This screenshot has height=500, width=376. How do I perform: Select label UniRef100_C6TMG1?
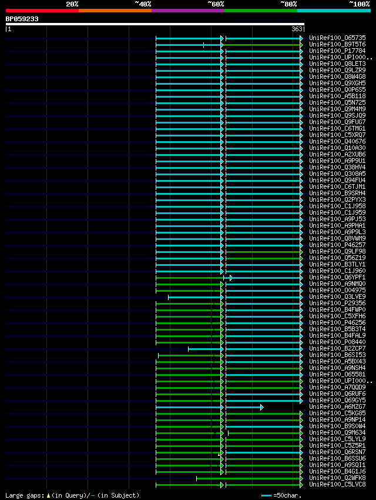point(337,128)
